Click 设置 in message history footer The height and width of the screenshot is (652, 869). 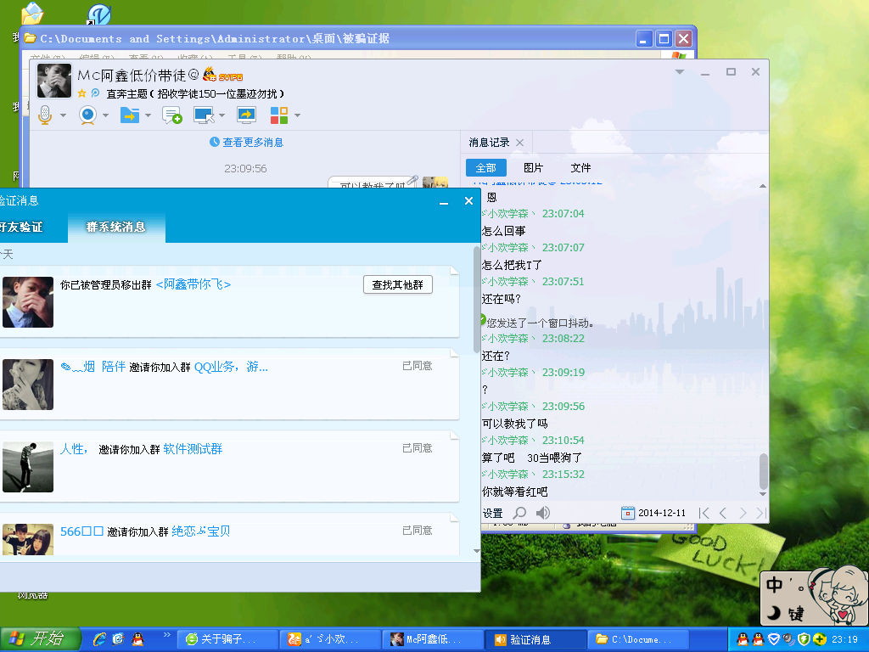[492, 514]
